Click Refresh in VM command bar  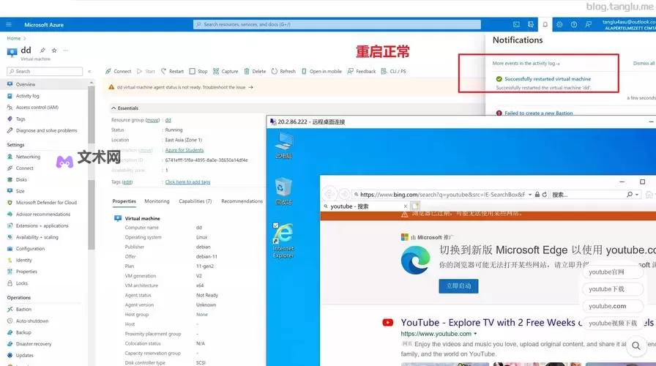(283, 72)
